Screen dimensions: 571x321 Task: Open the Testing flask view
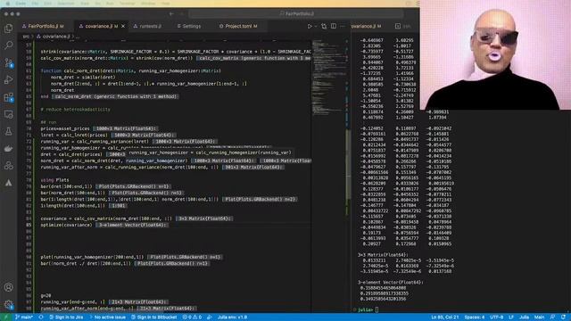(8, 131)
